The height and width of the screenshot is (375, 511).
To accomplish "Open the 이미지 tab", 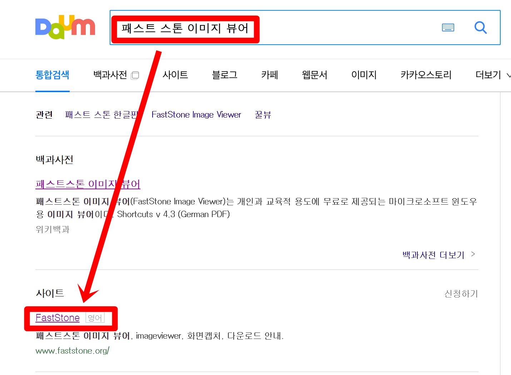I will (364, 75).
